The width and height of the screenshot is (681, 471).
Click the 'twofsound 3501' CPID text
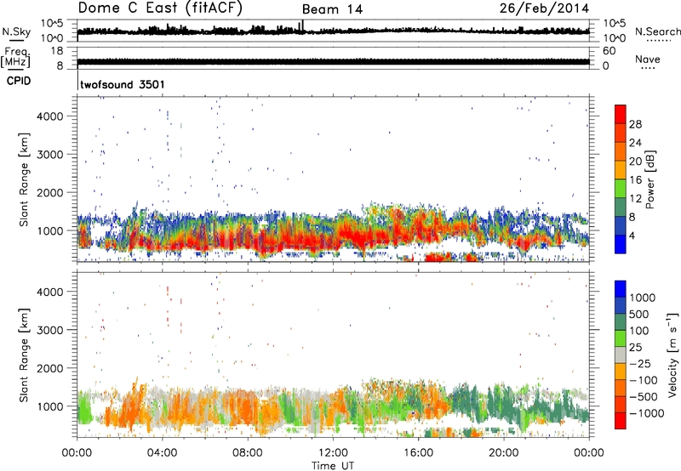(123, 84)
